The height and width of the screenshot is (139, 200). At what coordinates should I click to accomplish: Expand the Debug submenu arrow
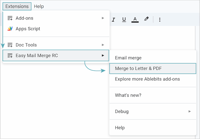(x=190, y=112)
